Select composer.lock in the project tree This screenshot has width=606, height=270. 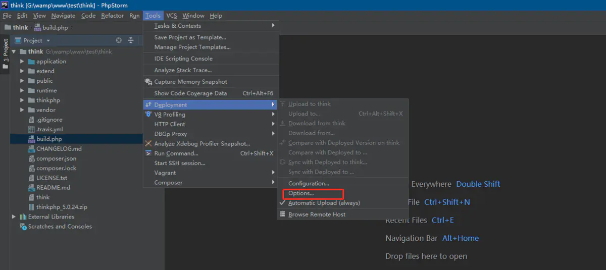pyautogui.click(x=56, y=168)
